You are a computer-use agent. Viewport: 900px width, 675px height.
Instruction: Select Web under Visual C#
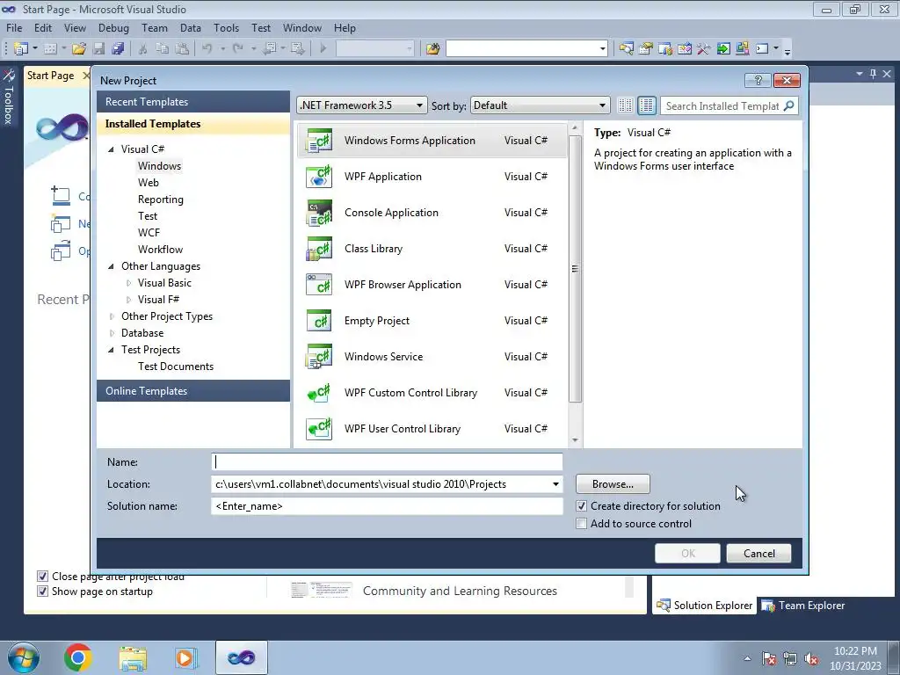tap(148, 183)
